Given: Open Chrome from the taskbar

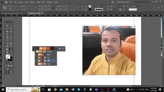Looking at the screenshot, I should point(55,89).
